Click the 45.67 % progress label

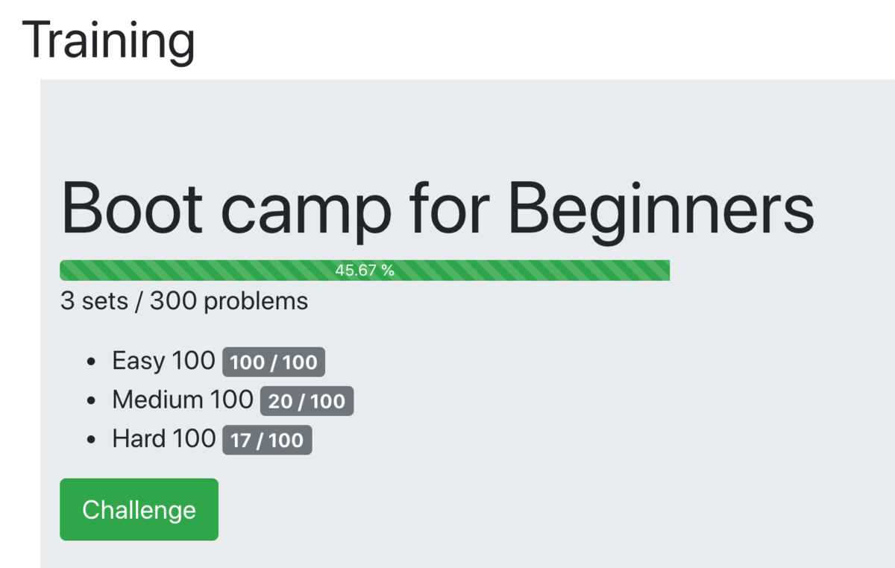365,271
